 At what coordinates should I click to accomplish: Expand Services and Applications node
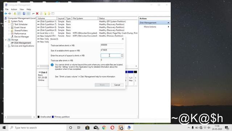(x=6, y=46)
